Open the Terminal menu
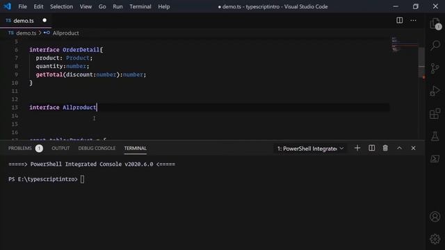The image size is (445, 250). pos(140,6)
